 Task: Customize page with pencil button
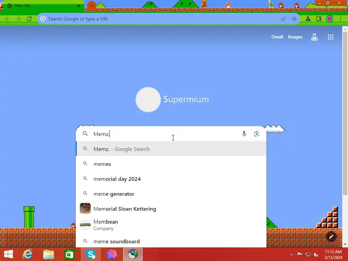click(x=331, y=237)
